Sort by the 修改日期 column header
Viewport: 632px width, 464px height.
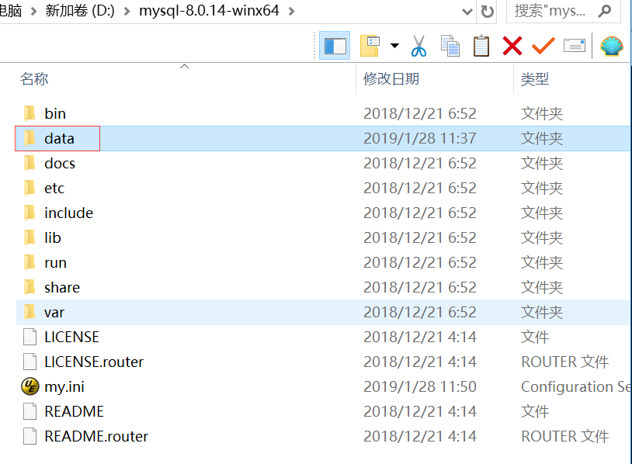point(391,78)
